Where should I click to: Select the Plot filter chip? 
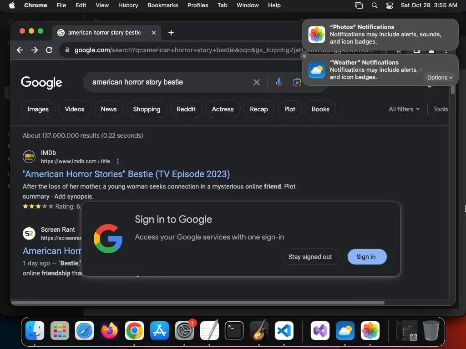(x=290, y=109)
